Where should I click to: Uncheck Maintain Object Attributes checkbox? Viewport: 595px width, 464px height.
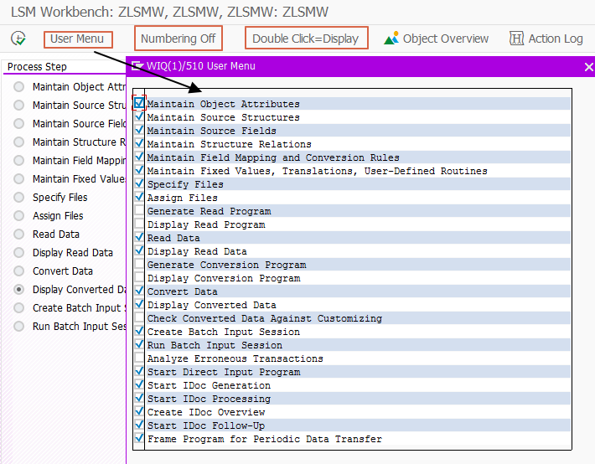139,103
